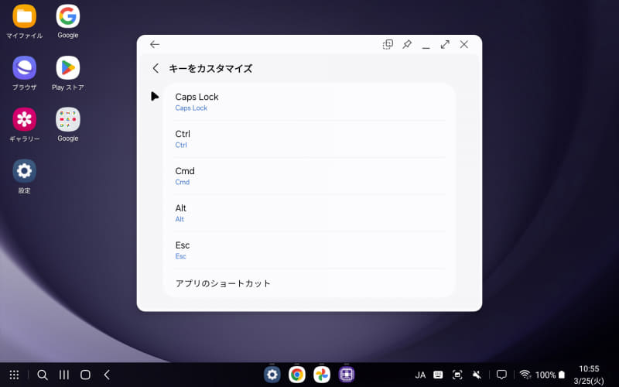Open the keyboard icon in the system tray
The image size is (619, 387).
(x=438, y=375)
